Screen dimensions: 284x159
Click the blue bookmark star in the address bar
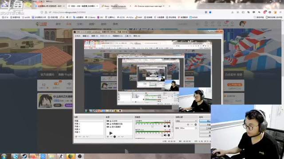(x=210, y=12)
